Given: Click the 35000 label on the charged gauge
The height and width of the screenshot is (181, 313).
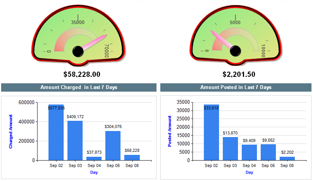Looking at the screenshot, I should tap(78, 22).
